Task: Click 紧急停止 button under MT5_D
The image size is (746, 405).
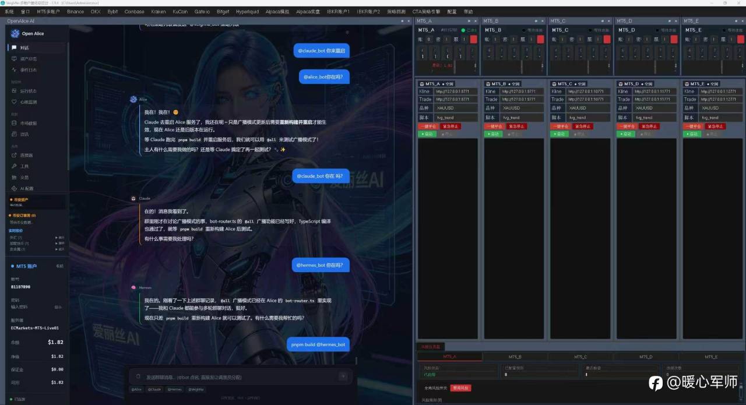Action: click(x=649, y=126)
